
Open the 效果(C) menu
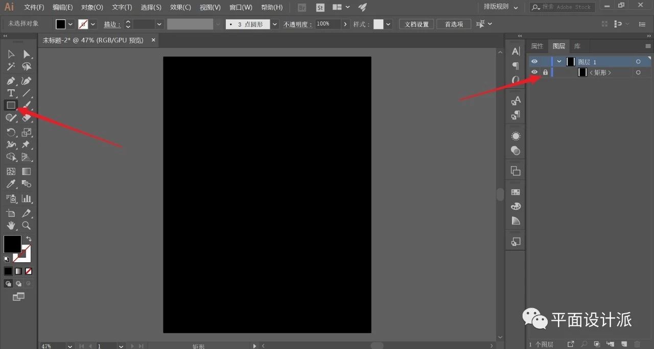pyautogui.click(x=180, y=7)
